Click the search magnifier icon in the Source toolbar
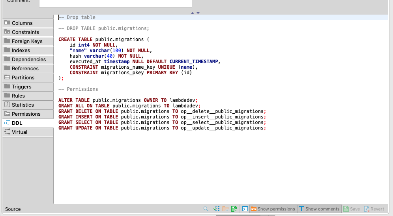The width and height of the screenshot is (393, 216). pyautogui.click(x=206, y=209)
